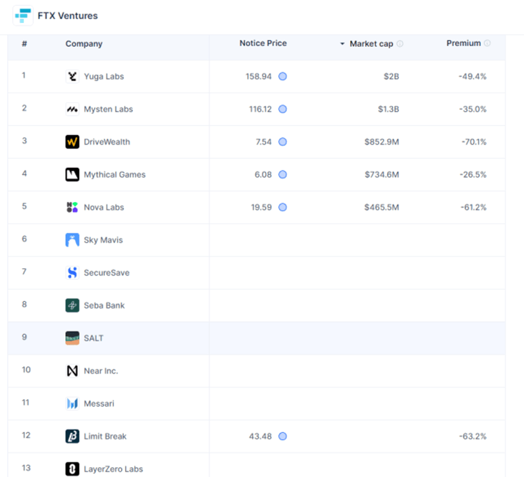The image size is (524, 477).
Task: Sort the table by Premium header
Action: 463,43
